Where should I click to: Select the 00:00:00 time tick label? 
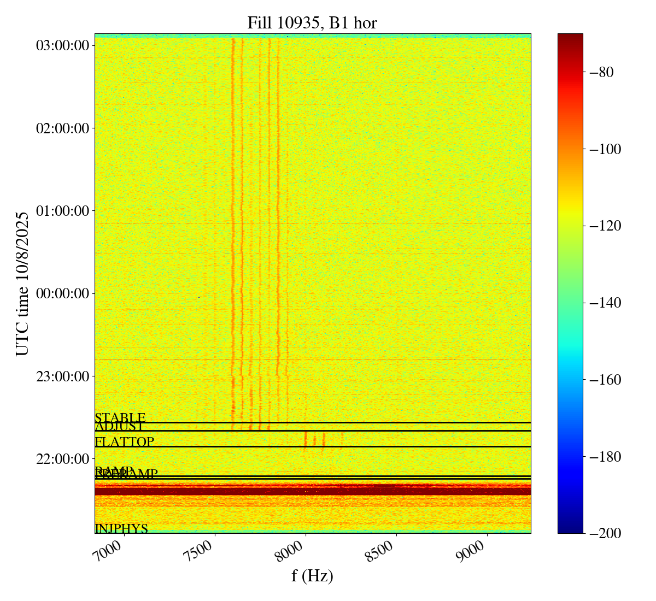pyautogui.click(x=62, y=293)
